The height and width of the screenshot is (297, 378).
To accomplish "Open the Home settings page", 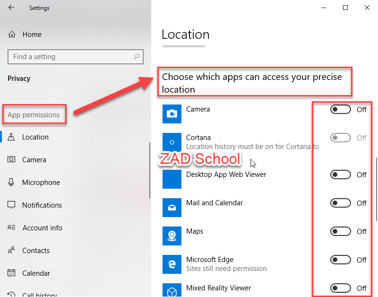I will pyautogui.click(x=32, y=35).
